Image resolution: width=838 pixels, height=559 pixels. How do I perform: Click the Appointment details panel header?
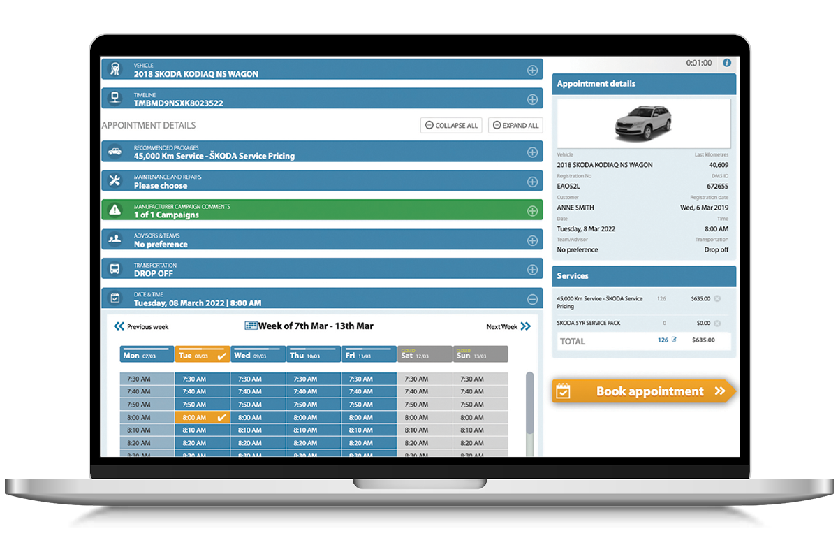(x=644, y=84)
